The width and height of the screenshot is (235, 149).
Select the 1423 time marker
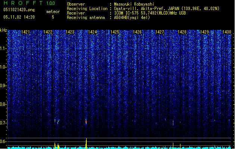coord(70,32)
